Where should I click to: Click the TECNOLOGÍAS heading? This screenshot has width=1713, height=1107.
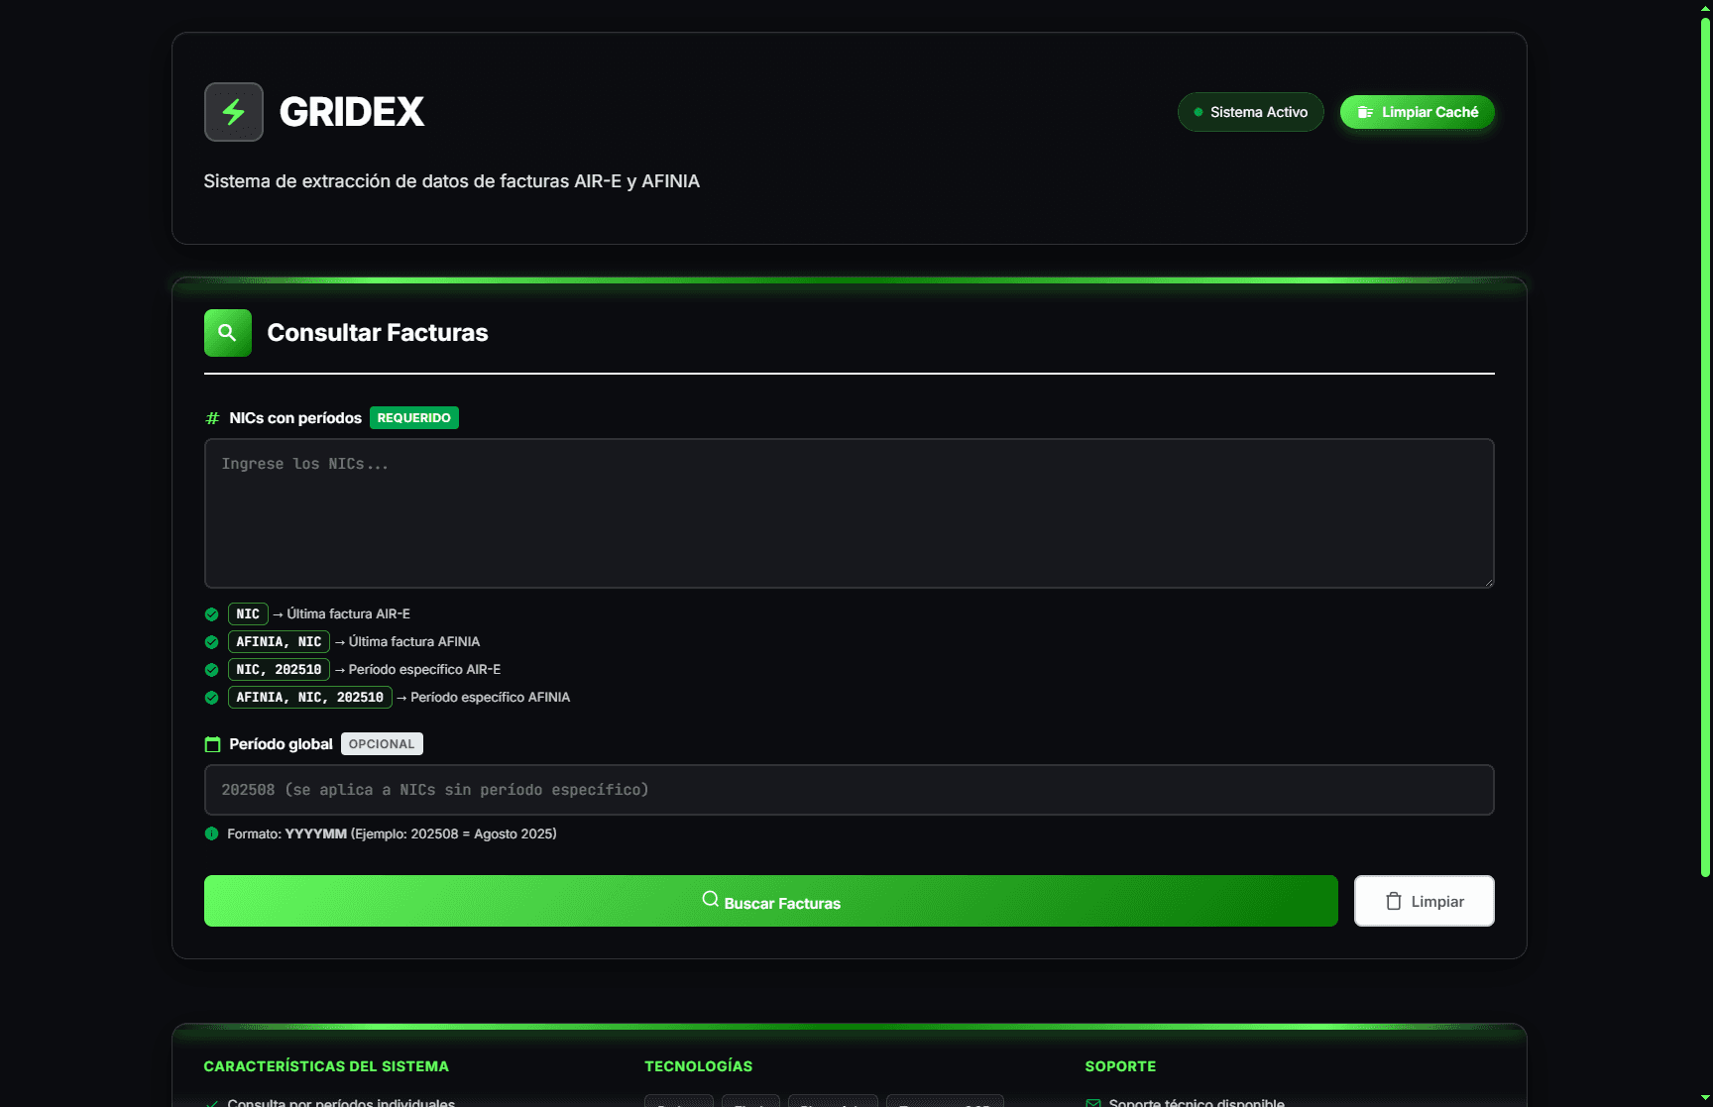pyautogui.click(x=698, y=1066)
